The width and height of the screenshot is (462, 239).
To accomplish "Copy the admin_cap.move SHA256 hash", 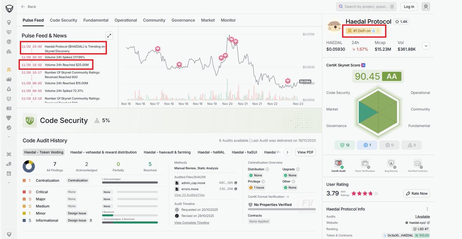I will tap(236, 183).
